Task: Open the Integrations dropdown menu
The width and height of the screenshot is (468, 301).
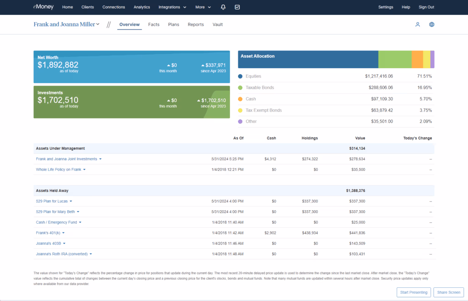Action: [172, 7]
